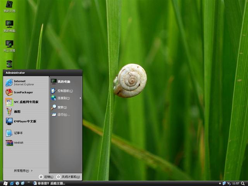Select 搜索 (Search) in the Start menu

(x=62, y=107)
